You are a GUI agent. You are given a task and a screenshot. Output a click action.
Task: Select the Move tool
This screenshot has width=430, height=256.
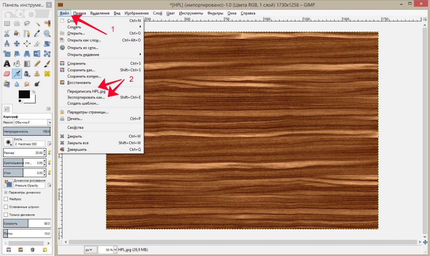[x=17, y=43]
